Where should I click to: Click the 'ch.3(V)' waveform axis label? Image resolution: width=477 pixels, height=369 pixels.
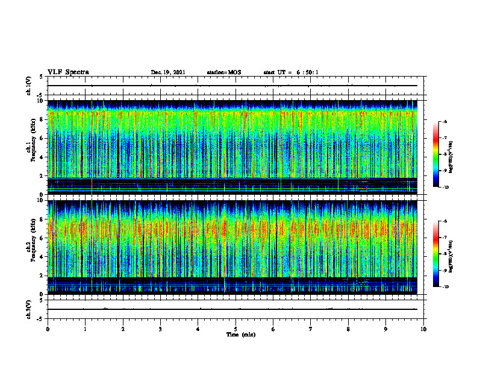(x=29, y=309)
